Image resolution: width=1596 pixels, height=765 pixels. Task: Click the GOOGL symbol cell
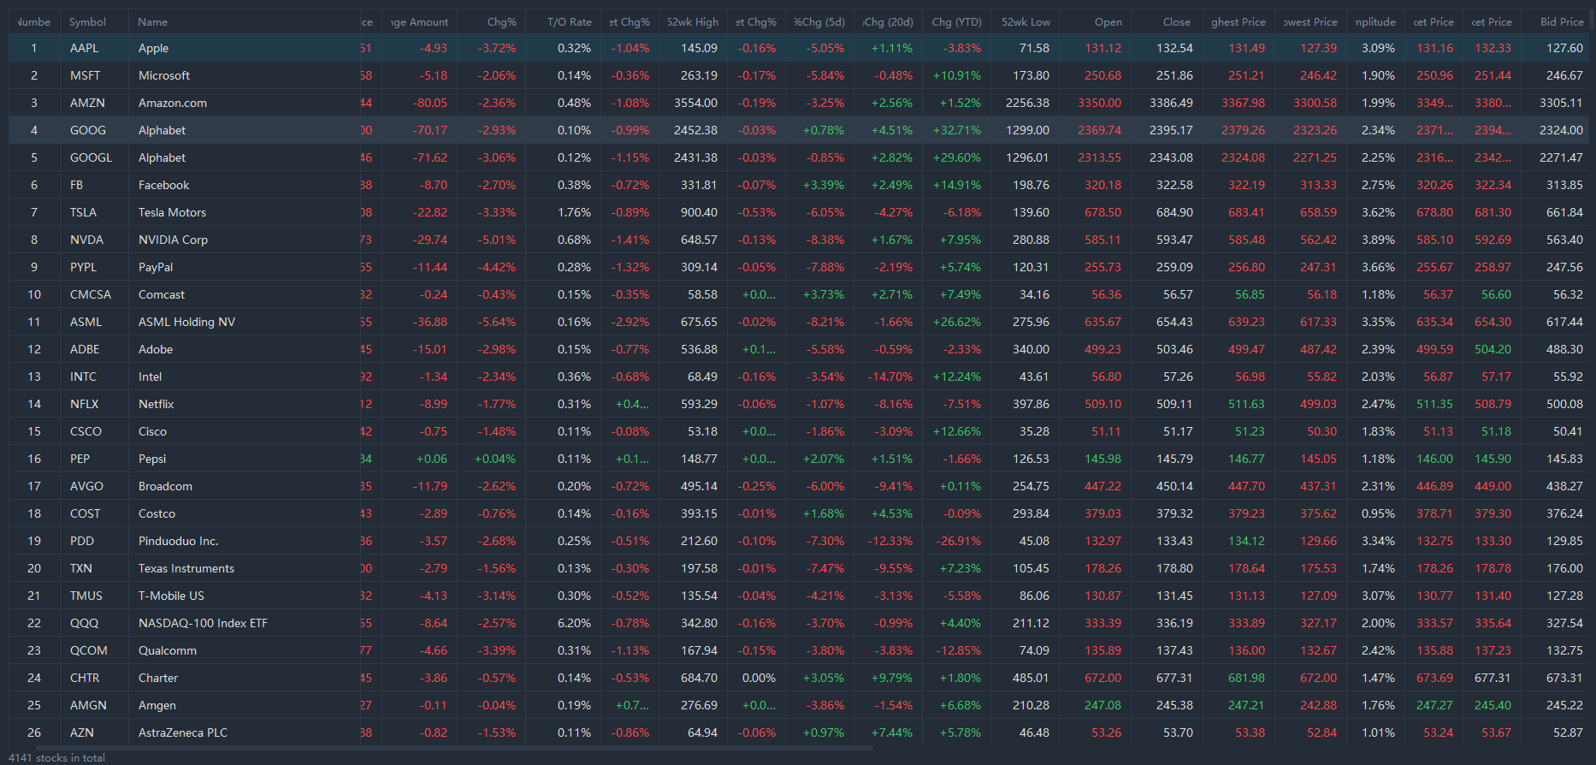pos(91,157)
